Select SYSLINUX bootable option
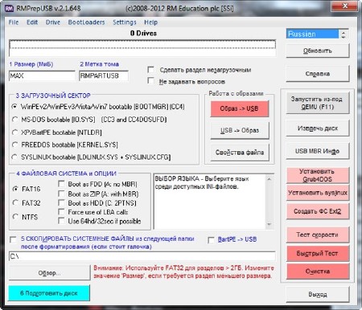This screenshot has width=362, height=310. pyautogui.click(x=14, y=157)
